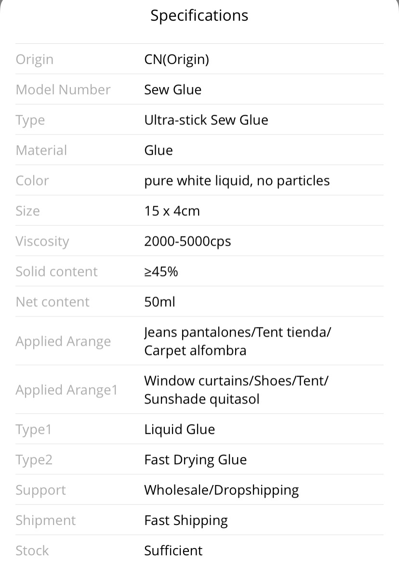Click the Applied Arange label
The image size is (399, 563).
coord(63,341)
